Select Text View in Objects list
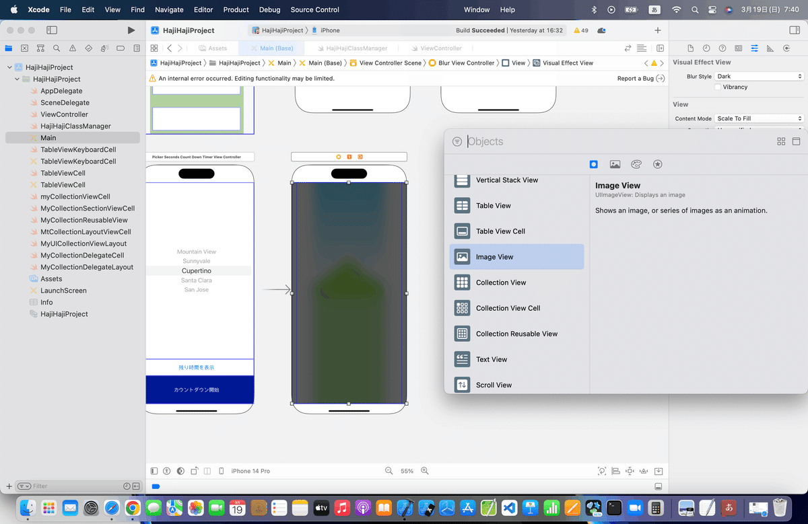This screenshot has width=808, height=524. click(516, 359)
